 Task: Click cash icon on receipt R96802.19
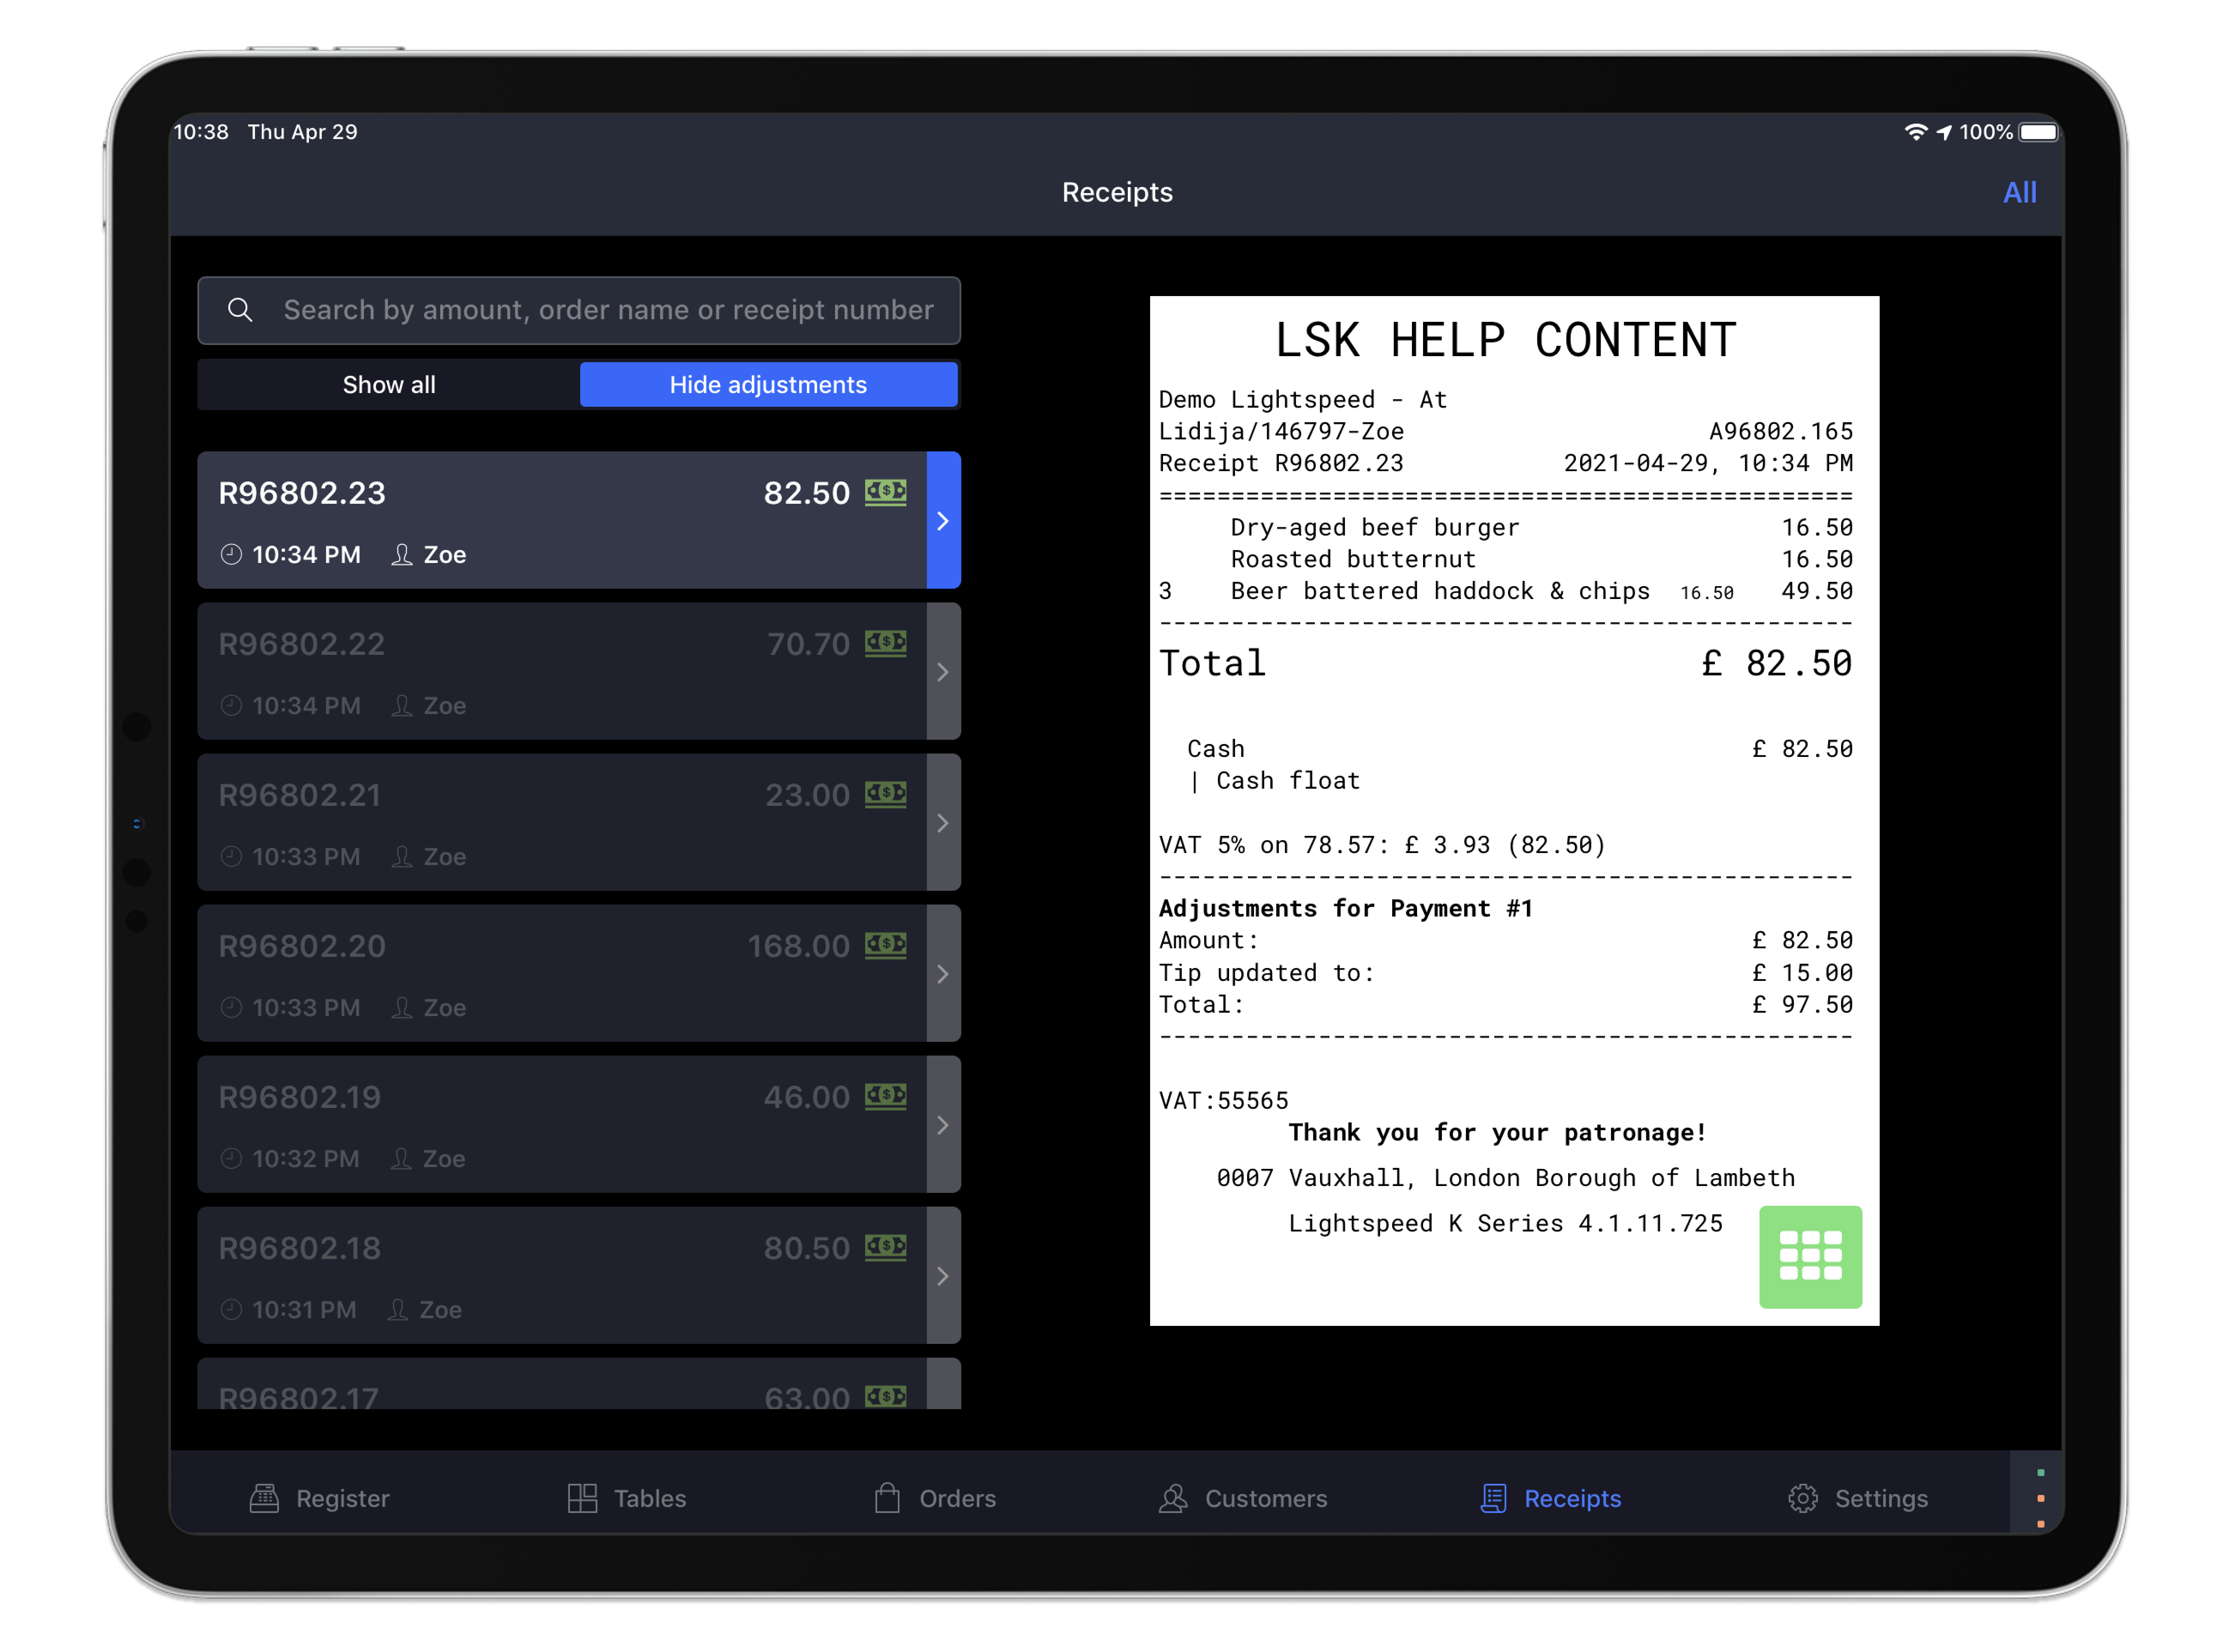[x=886, y=1097]
